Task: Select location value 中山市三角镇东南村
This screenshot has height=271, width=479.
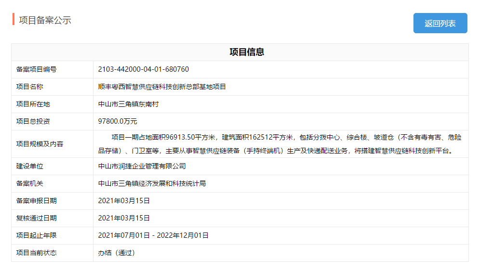Action: click(x=128, y=104)
